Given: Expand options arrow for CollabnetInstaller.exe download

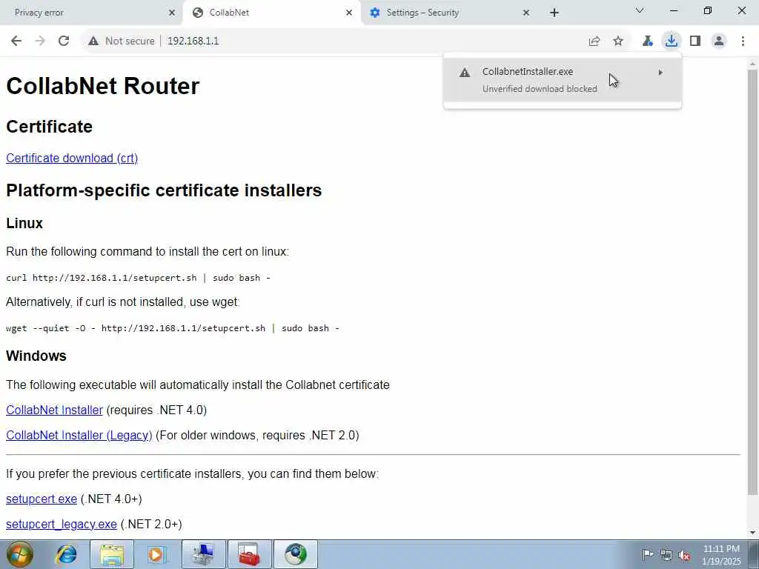Looking at the screenshot, I should click(x=660, y=73).
